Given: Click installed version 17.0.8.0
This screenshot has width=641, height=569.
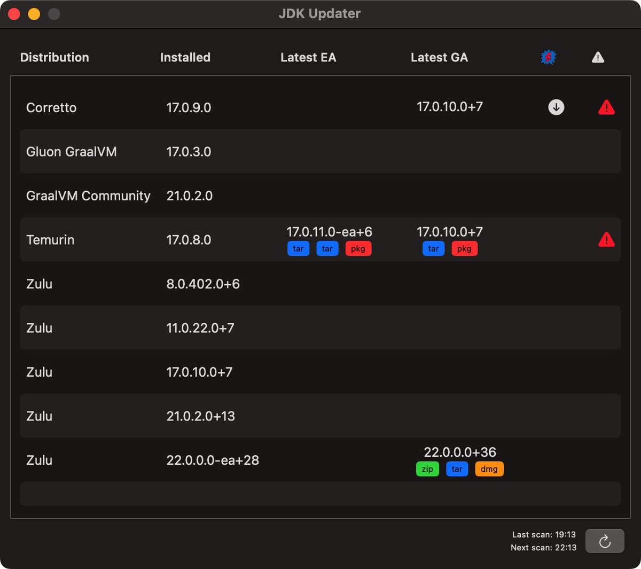Looking at the screenshot, I should (x=189, y=240).
